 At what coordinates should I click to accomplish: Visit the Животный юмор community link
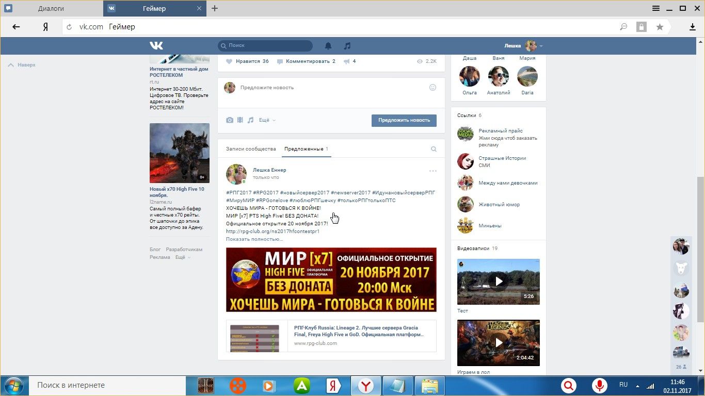[499, 205]
